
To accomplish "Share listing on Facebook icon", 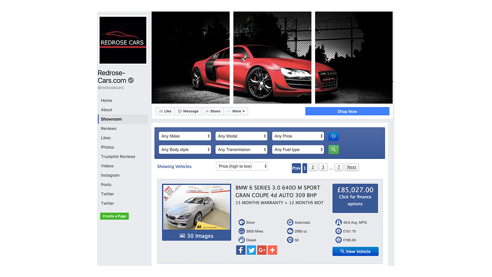I will point(241,250).
